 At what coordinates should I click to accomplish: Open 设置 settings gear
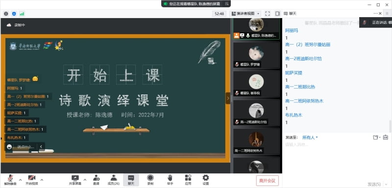[x=205, y=180]
